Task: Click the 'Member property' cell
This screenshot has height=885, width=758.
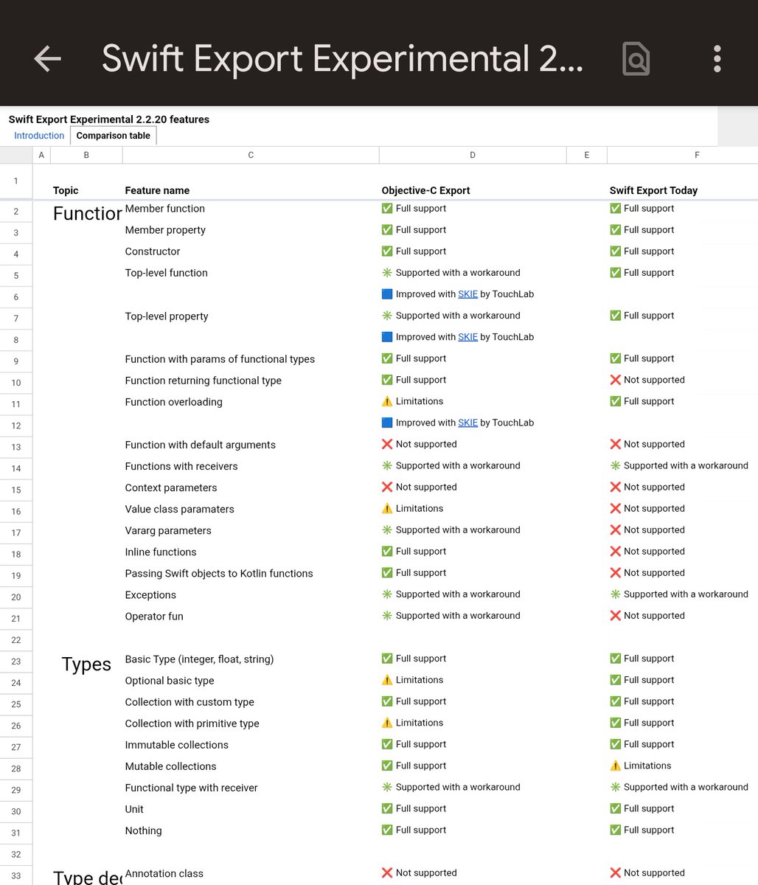Action: click(165, 230)
